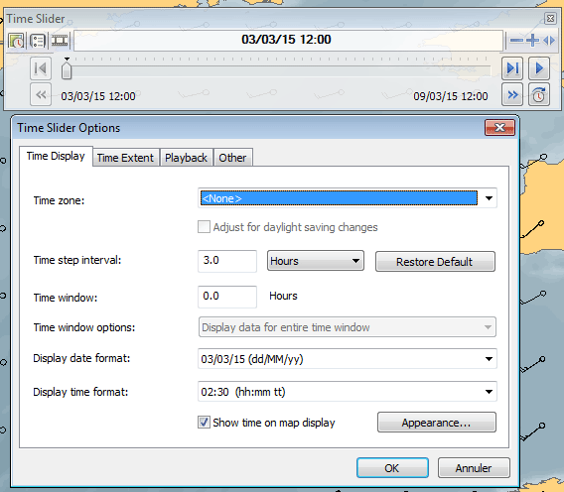
Task: Open the Playback tab
Action: pos(186,158)
